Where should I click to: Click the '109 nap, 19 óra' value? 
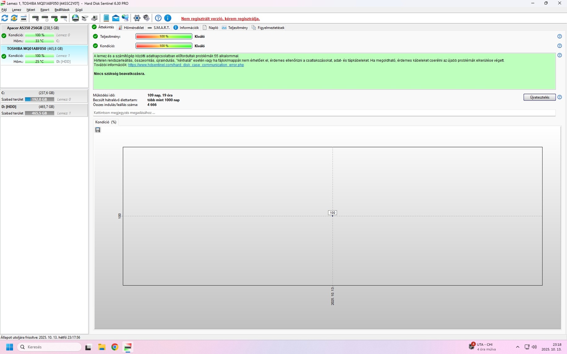tap(160, 95)
